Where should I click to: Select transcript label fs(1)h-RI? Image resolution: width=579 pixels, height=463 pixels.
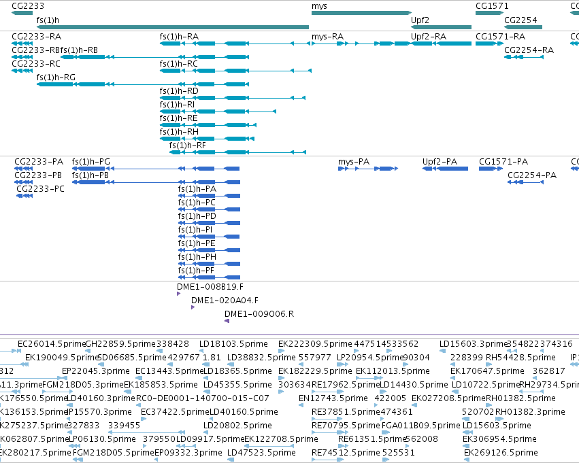coord(177,105)
